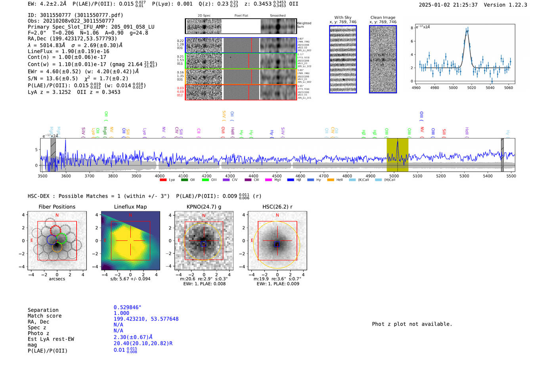
Task: Open the HSC(26.2) r image panel
Action: click(277, 241)
